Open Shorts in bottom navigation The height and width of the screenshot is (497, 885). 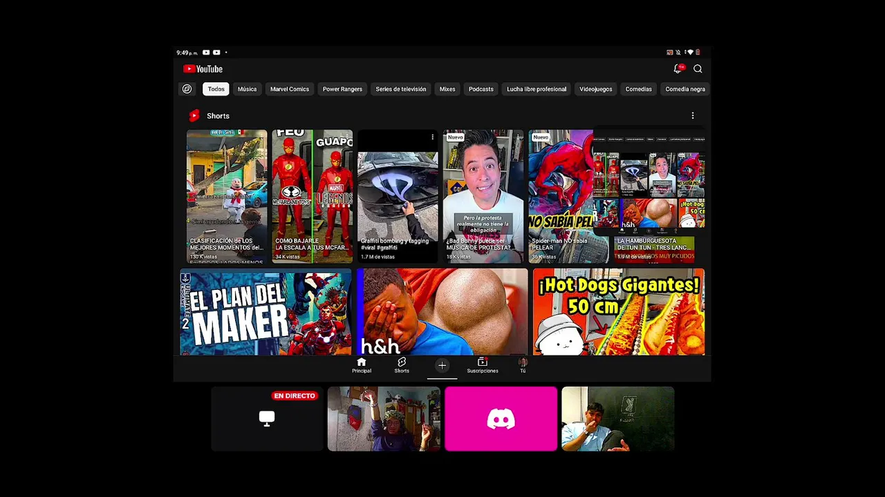point(402,365)
